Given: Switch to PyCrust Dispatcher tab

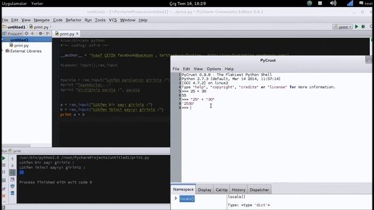Looking at the screenshot, I should point(259,190).
